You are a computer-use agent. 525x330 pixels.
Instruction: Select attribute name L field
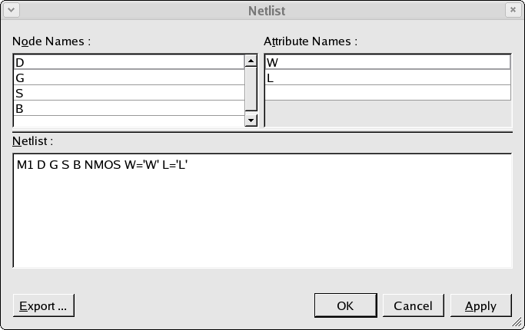387,78
